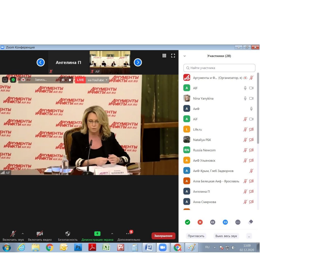This screenshot has width=325, height=260.
Task: Switch to Word in the taskbar
Action: click(x=149, y=247)
